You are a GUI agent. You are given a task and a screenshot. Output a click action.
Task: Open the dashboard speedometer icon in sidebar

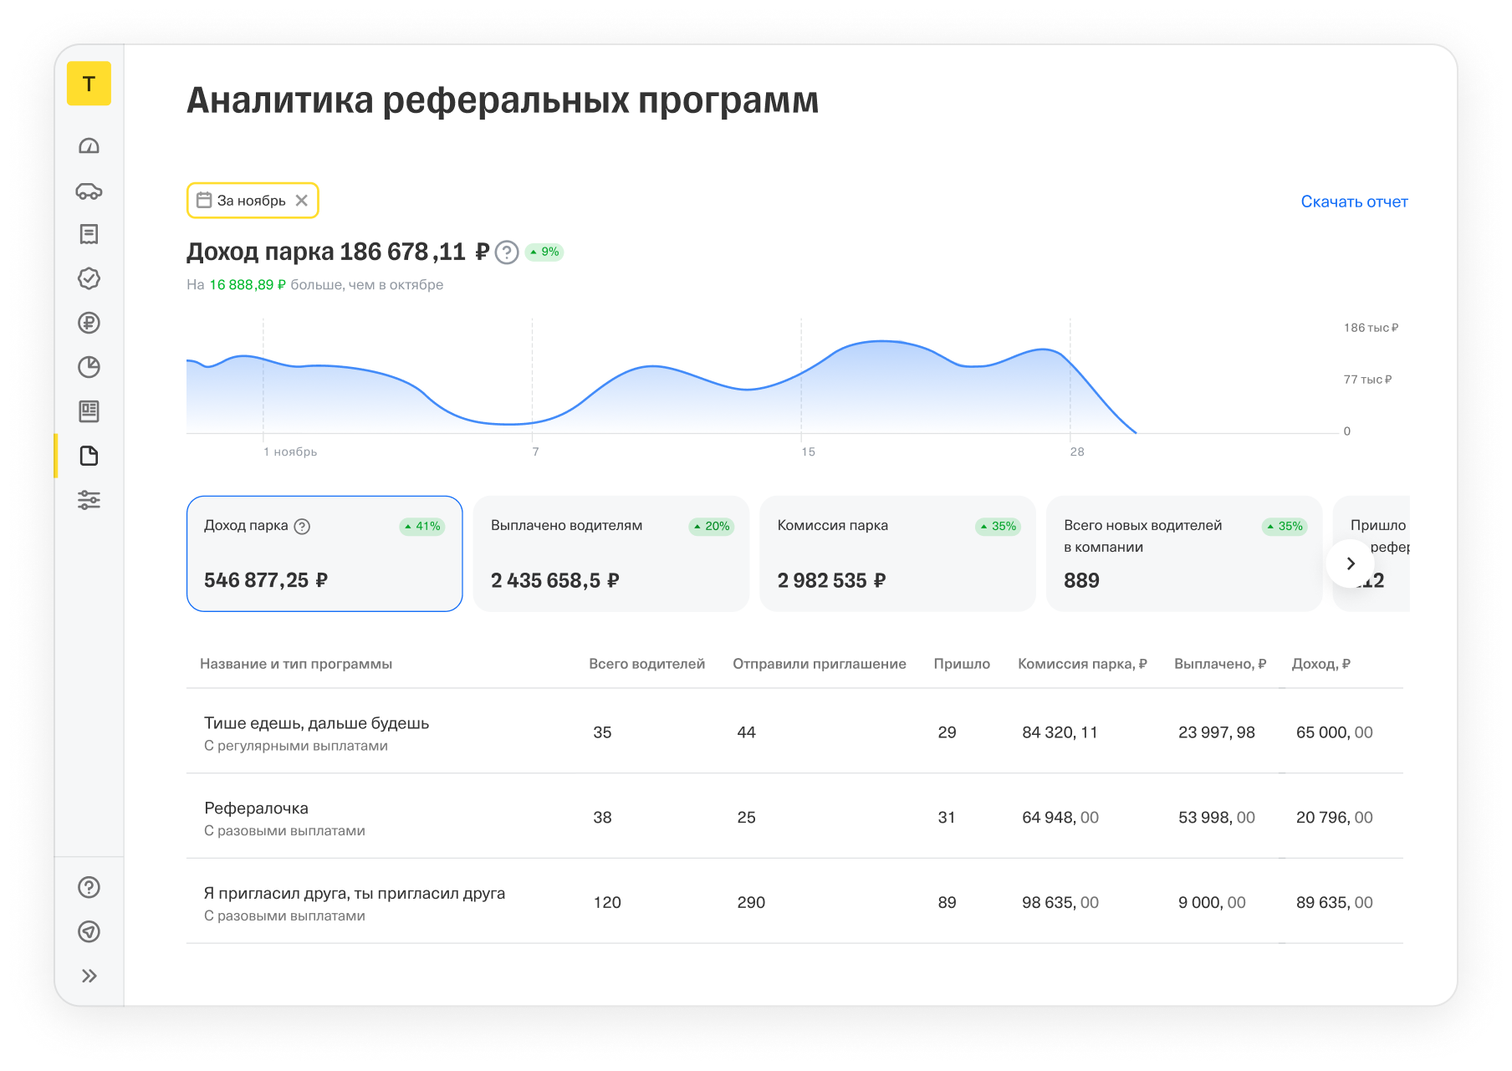tap(89, 146)
